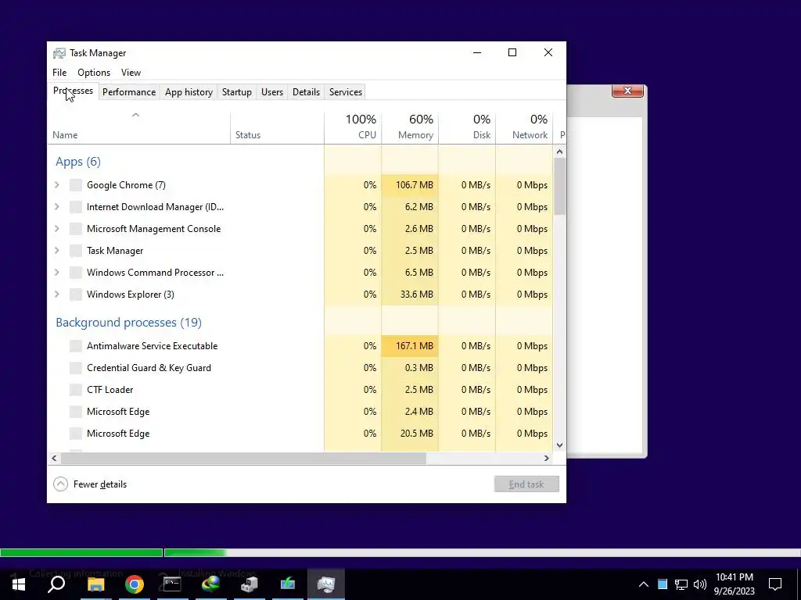801x600 pixels.
Task: Click the Antimalware Service Executable icon
Action: coord(76,346)
